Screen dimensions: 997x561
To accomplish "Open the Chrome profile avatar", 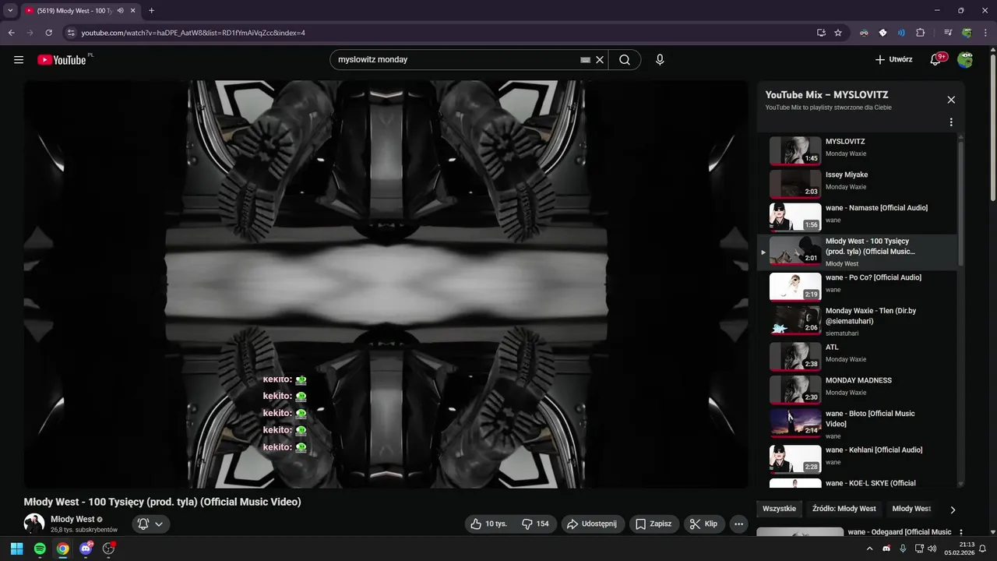I will click(967, 33).
